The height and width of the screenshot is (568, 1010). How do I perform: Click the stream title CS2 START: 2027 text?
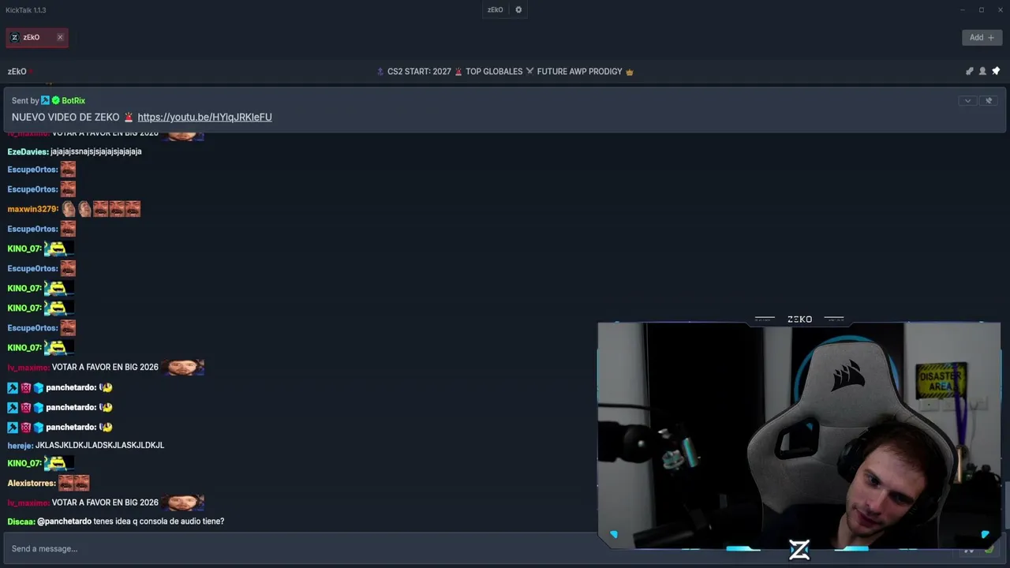[x=419, y=72]
